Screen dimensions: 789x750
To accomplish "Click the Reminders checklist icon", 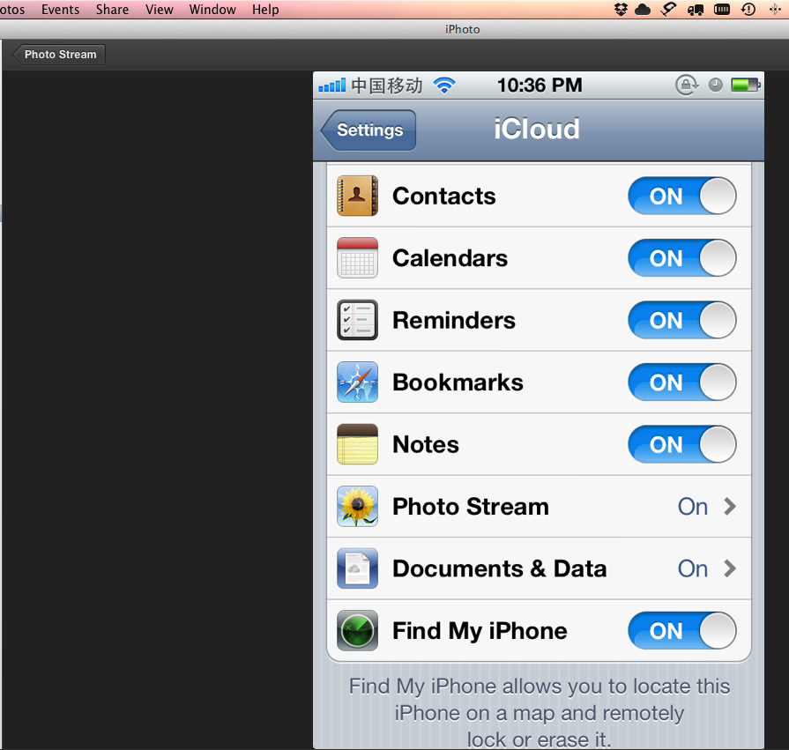I will point(357,320).
